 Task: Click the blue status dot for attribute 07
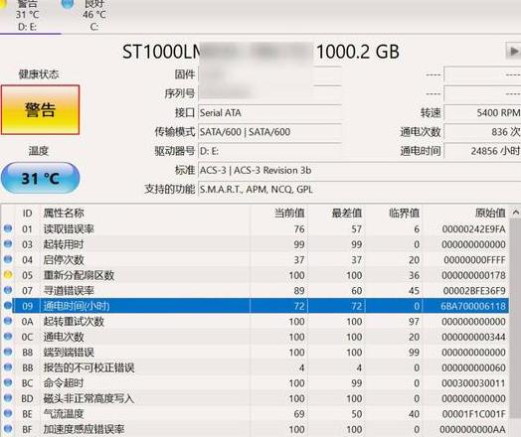point(8,290)
